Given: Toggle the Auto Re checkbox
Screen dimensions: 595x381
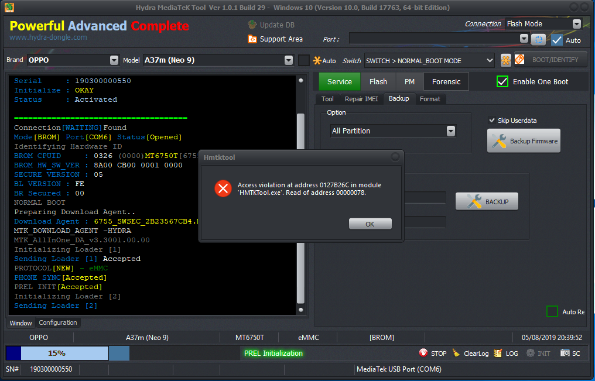Looking at the screenshot, I should pos(552,311).
